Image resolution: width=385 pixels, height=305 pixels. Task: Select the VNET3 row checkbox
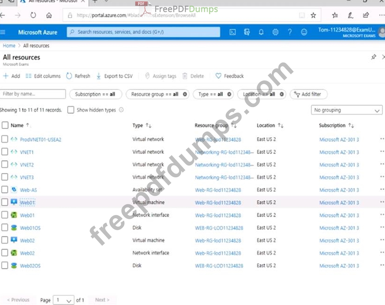5,177
